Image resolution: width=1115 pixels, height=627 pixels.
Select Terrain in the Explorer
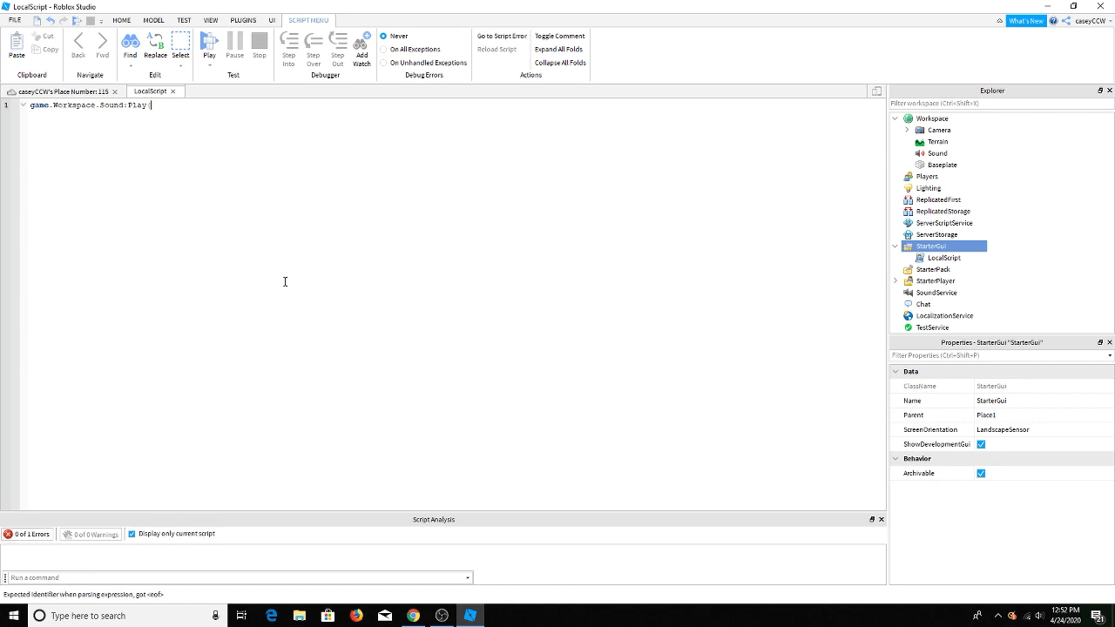[x=937, y=142]
